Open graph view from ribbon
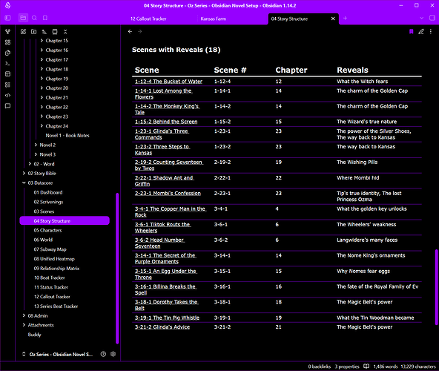Viewport: 439px width, 371px height. [x=8, y=32]
